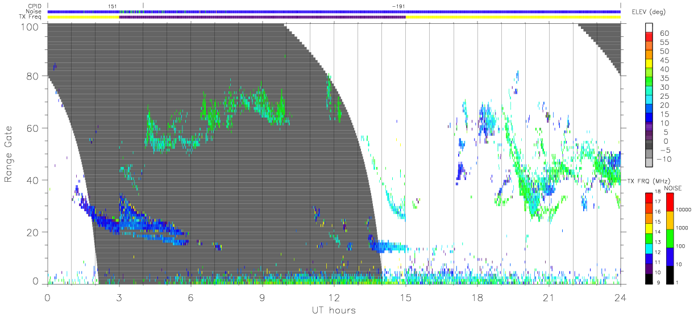
Task: Click the 'CPID' row label
Action: (x=35, y=6)
